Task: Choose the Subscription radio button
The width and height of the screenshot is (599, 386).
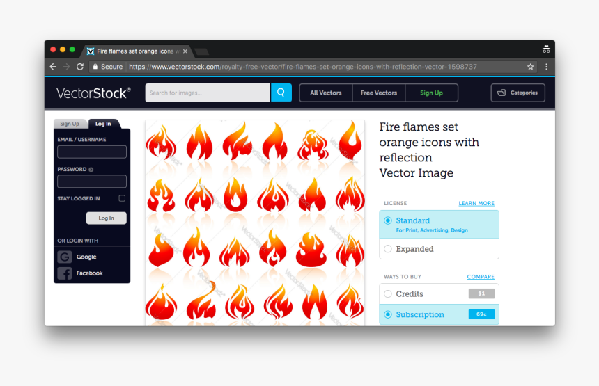Action: coord(388,314)
